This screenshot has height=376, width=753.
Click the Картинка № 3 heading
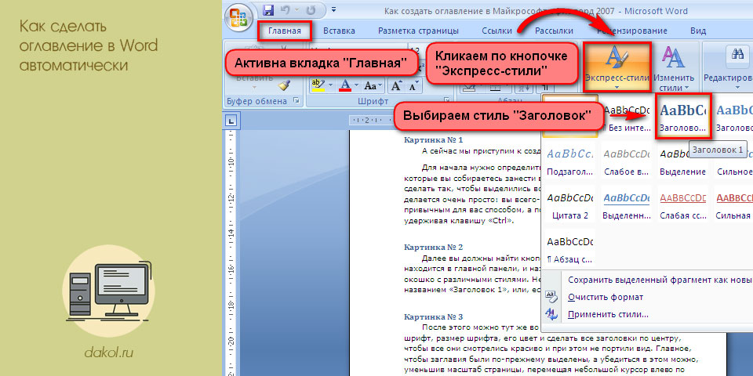tap(433, 317)
